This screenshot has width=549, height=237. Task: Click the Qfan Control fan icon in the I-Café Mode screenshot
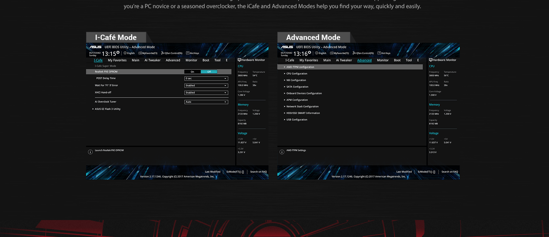coord(163,53)
